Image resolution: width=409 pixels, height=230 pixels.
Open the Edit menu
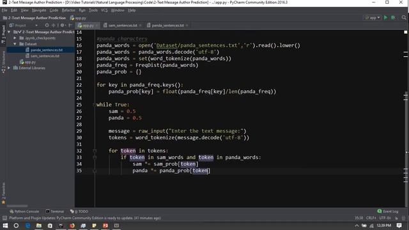pos(14,10)
